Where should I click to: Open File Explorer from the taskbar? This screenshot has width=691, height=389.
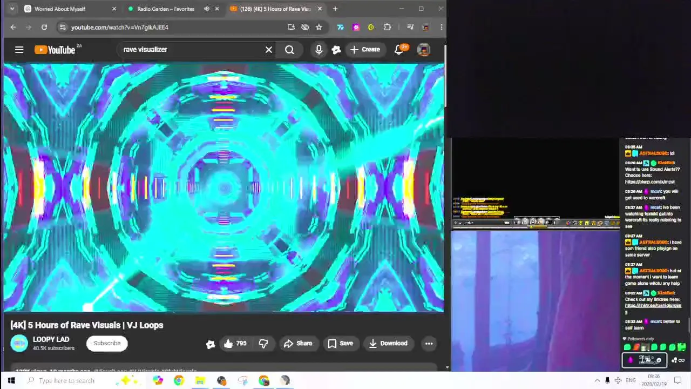click(x=200, y=380)
